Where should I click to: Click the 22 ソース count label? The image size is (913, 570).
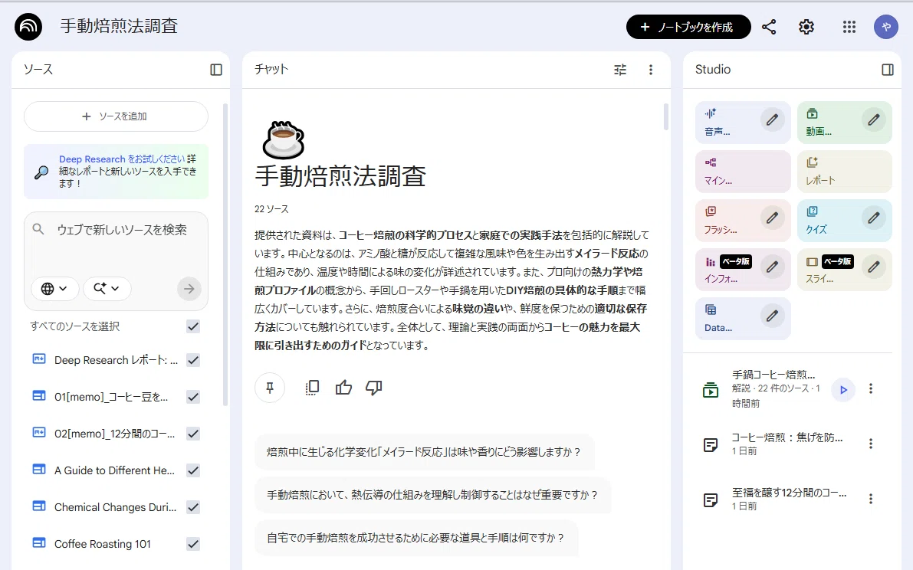271,209
